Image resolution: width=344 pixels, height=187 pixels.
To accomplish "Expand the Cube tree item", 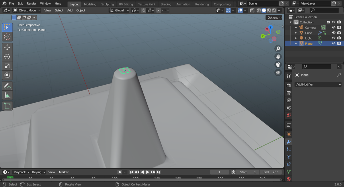I will click(x=296, y=33).
